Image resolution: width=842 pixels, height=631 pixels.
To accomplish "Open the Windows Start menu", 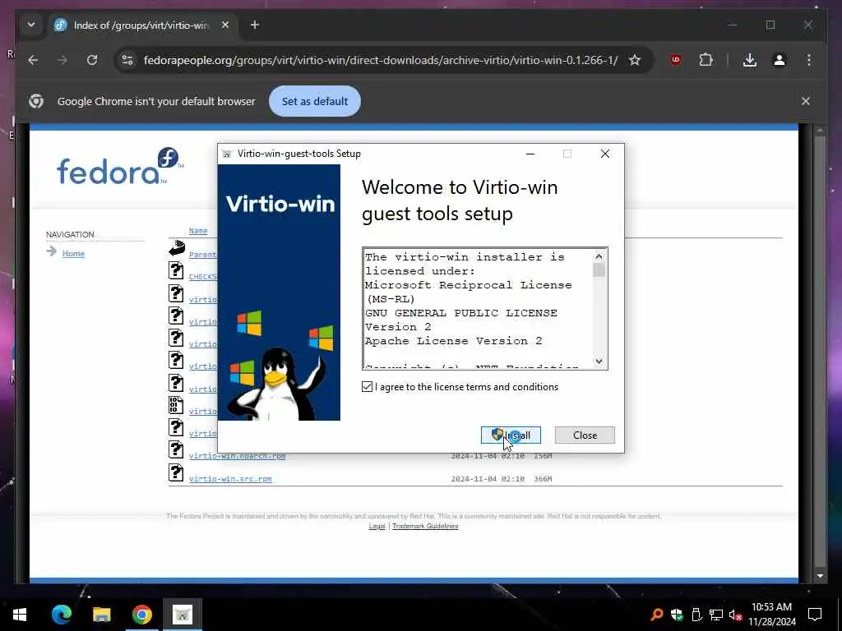I will [20, 615].
